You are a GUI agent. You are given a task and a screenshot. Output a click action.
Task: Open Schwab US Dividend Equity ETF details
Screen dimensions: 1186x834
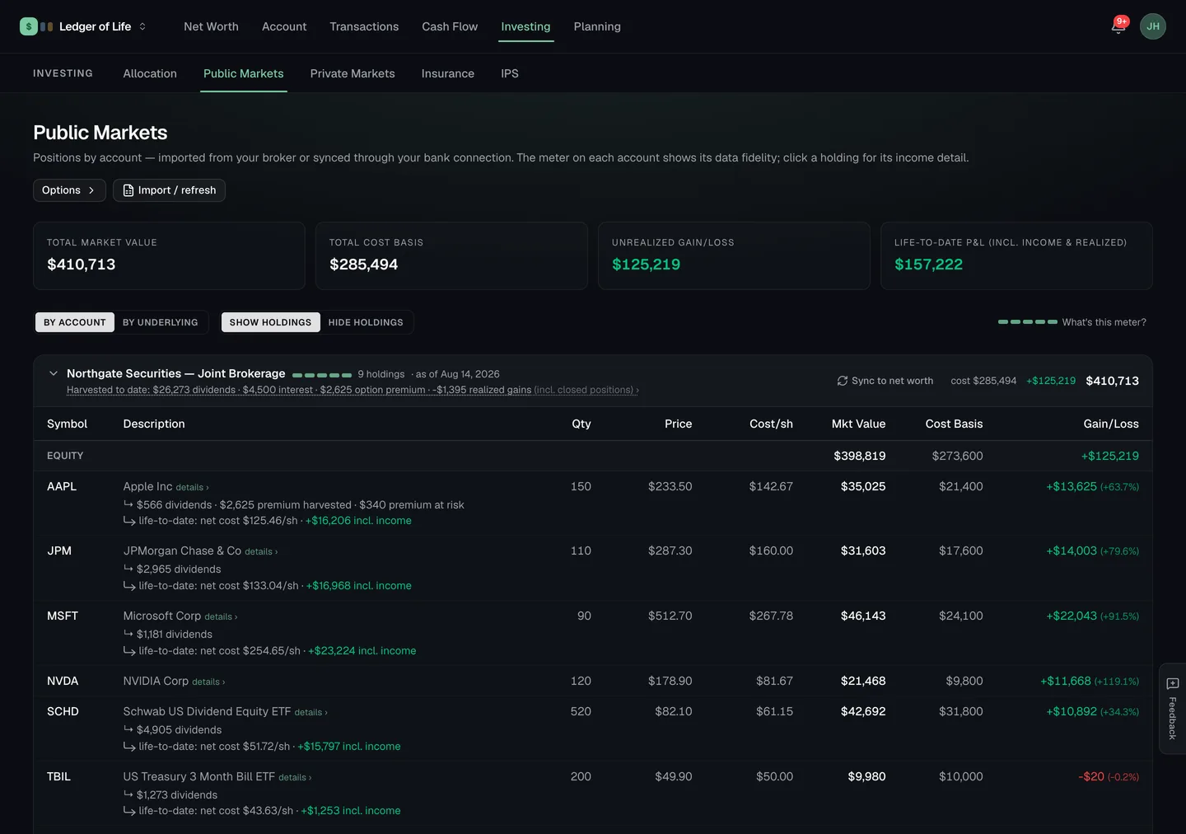(311, 712)
